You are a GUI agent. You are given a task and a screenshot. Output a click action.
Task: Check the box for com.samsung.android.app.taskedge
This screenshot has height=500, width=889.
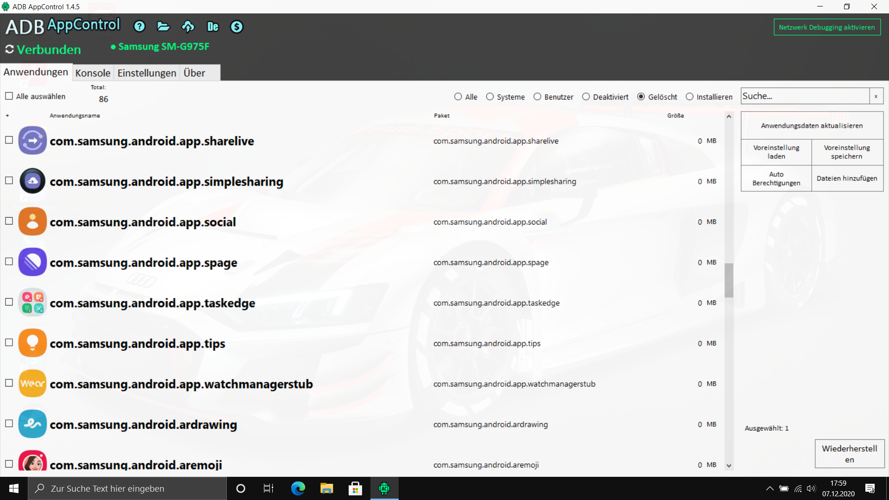9,302
